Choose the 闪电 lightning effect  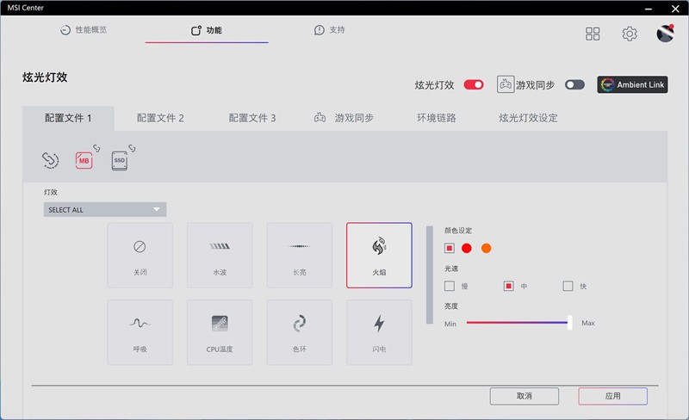(x=379, y=332)
